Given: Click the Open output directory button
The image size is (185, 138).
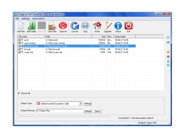Looking at the screenshot, I should (x=97, y=111).
